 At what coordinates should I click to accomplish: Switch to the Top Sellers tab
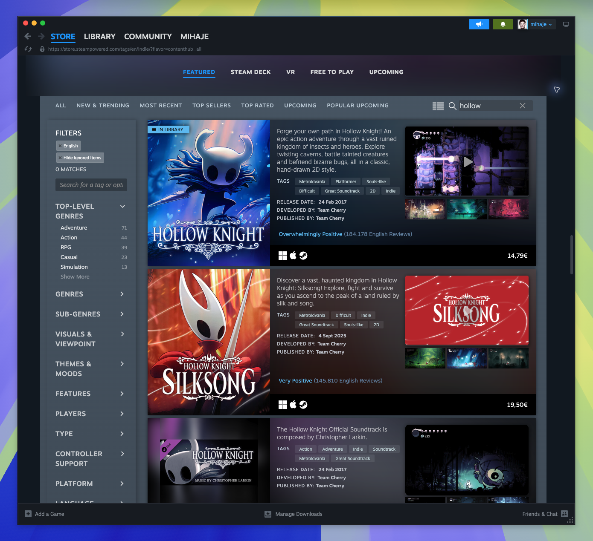point(212,106)
